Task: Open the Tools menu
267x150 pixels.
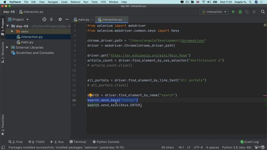Action: pyautogui.click(x=94, y=2)
